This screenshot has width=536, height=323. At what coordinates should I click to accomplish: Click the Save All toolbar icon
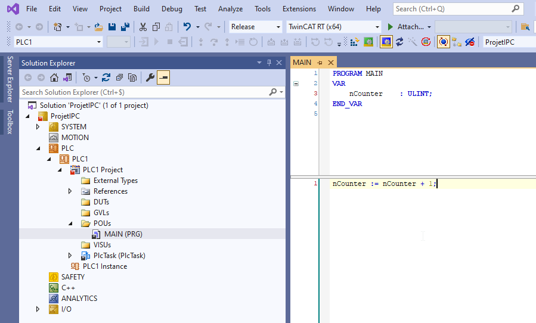125,27
